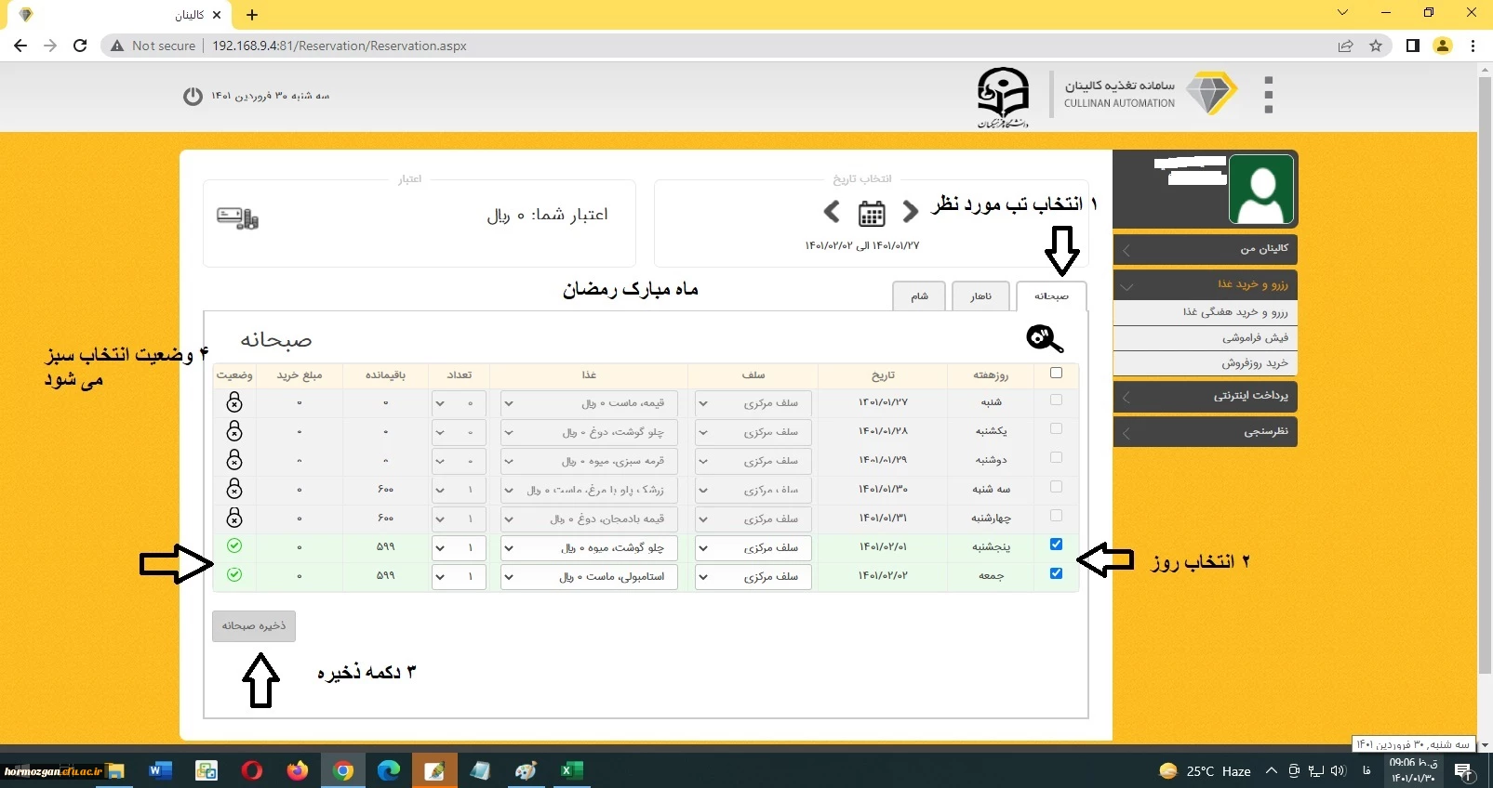
Task: Expand the پرداخت اینترنتی sidebar menu
Action: [1205, 396]
